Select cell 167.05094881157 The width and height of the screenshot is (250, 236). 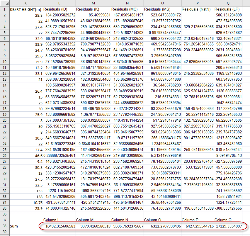tap(127, 15)
